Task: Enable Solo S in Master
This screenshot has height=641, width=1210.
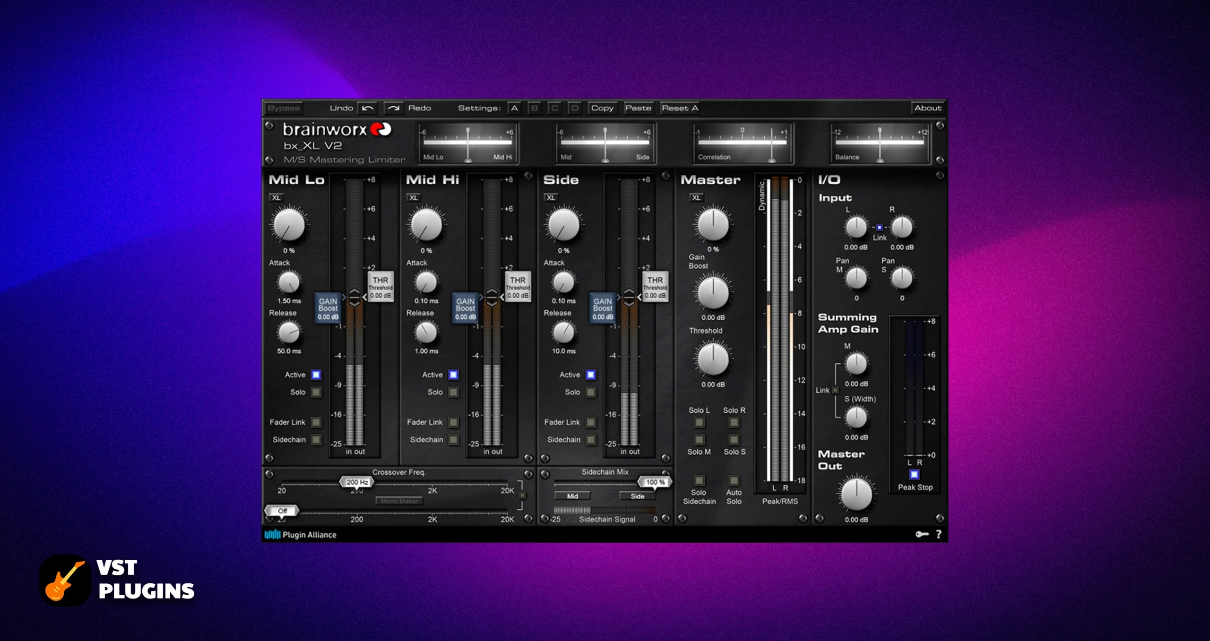Action: (x=734, y=440)
